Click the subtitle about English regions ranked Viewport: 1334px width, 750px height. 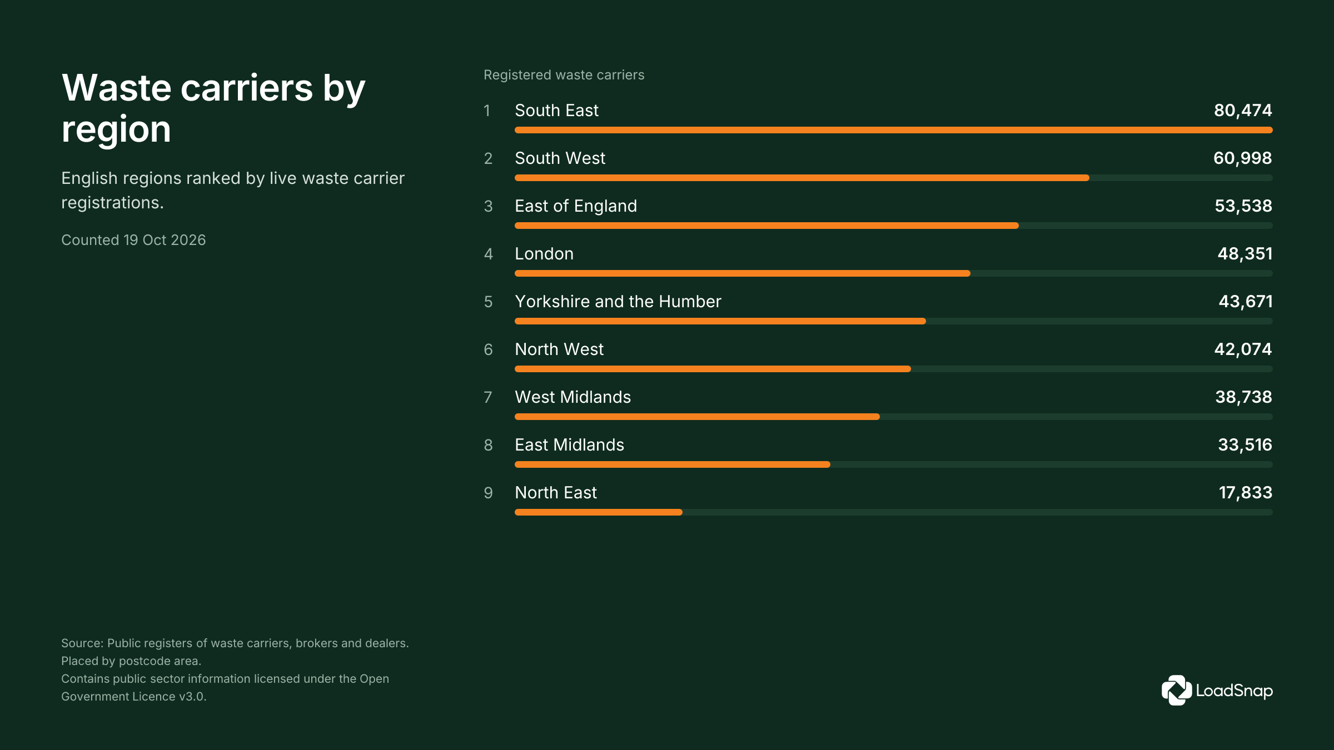click(x=233, y=191)
